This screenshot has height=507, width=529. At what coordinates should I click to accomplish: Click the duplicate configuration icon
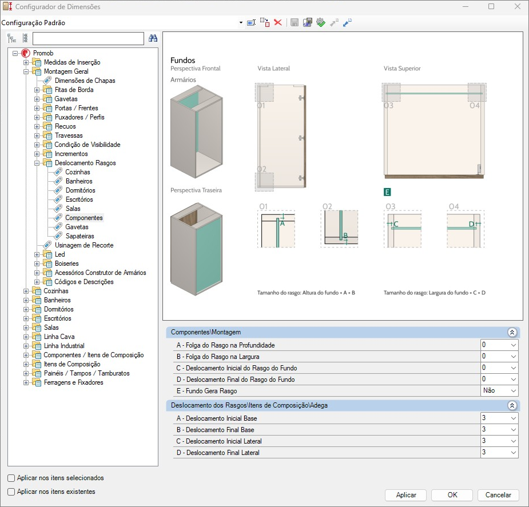(x=264, y=22)
